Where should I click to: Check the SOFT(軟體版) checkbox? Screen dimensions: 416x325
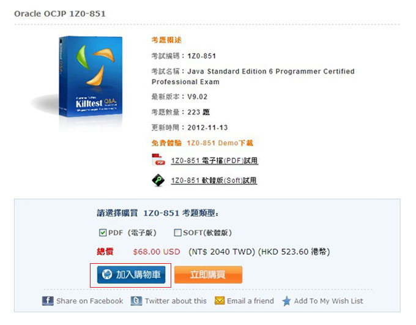pyautogui.click(x=177, y=233)
